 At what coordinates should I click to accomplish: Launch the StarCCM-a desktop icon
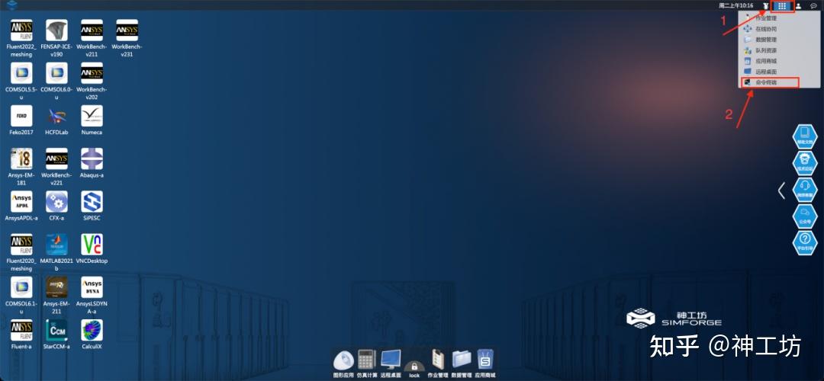pos(56,331)
